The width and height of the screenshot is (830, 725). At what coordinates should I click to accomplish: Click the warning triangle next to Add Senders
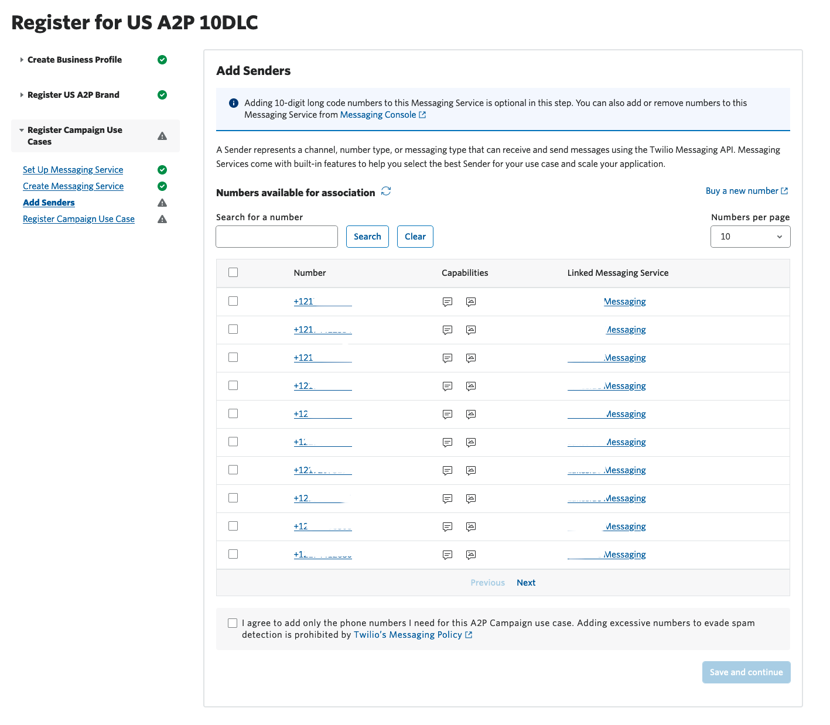click(162, 203)
